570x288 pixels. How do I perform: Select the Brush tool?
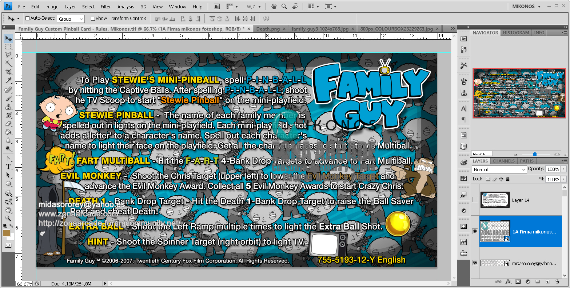[8, 99]
